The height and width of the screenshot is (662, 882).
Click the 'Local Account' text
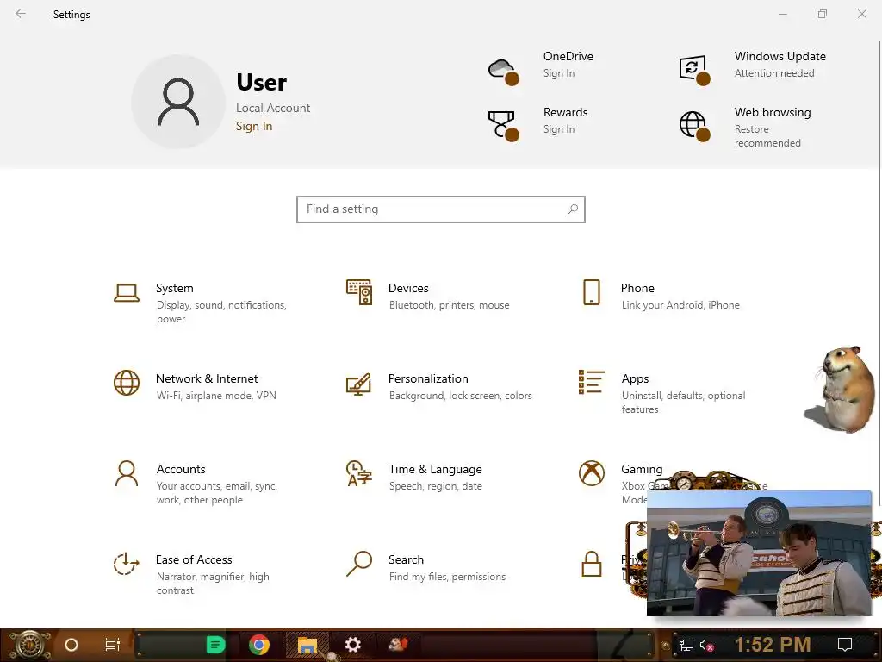click(x=273, y=108)
